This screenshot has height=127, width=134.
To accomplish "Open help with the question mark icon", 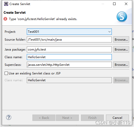I will 9,117.
